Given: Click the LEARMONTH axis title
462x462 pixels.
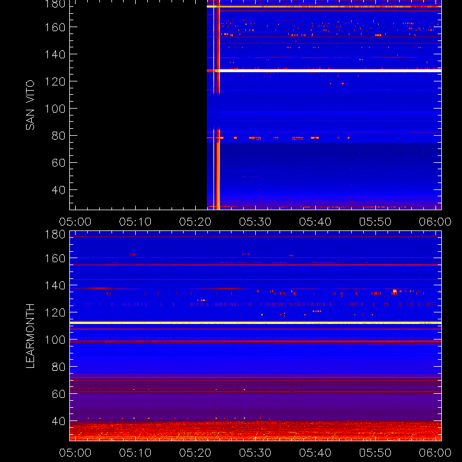Looking at the screenshot, I should pos(30,336).
